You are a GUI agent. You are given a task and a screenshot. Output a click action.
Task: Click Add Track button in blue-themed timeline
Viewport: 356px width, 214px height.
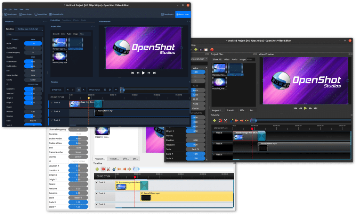coord(57,90)
